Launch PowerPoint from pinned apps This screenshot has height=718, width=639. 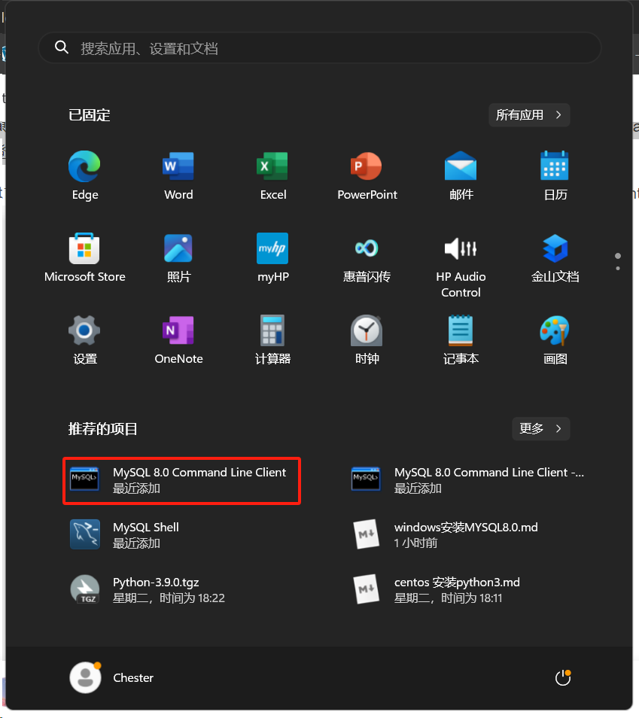point(367,175)
